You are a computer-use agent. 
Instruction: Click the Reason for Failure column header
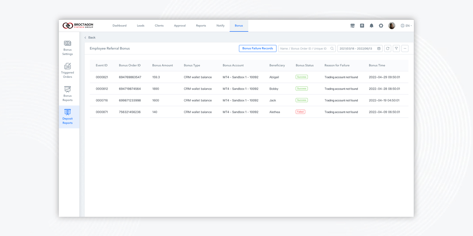[337, 65]
